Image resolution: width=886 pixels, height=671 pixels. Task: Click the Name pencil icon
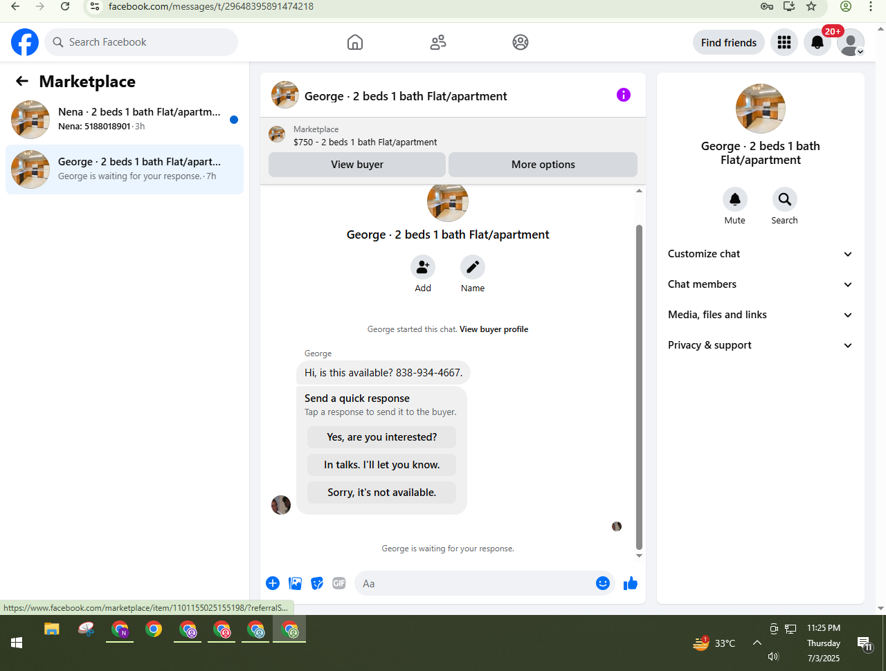pyautogui.click(x=473, y=267)
